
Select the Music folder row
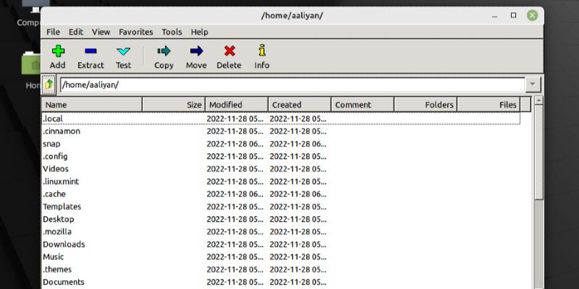pyautogui.click(x=281, y=256)
